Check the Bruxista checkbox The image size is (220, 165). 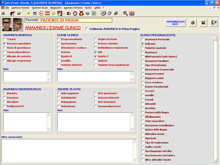pyautogui.click(x=4, y=93)
